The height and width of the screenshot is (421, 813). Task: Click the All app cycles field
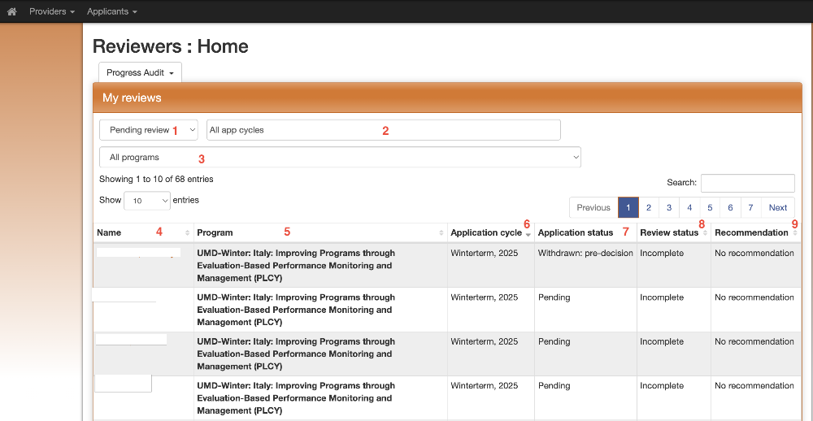tap(383, 130)
